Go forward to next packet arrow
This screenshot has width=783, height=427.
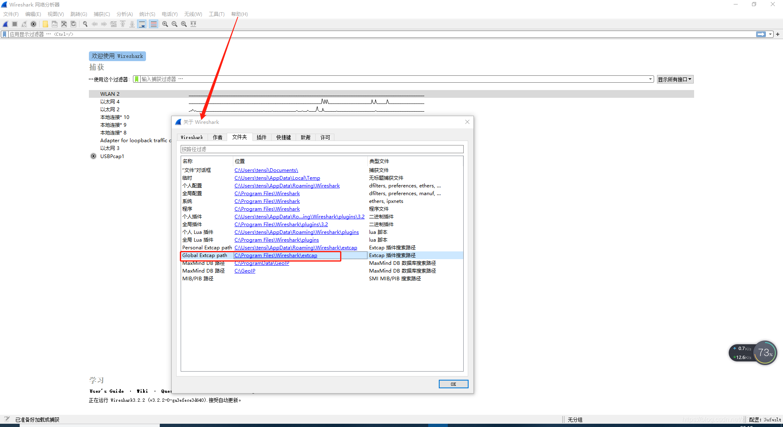(104, 24)
